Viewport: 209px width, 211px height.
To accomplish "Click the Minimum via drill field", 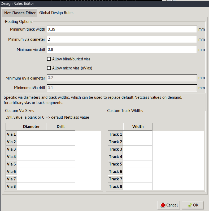I will point(122,49).
